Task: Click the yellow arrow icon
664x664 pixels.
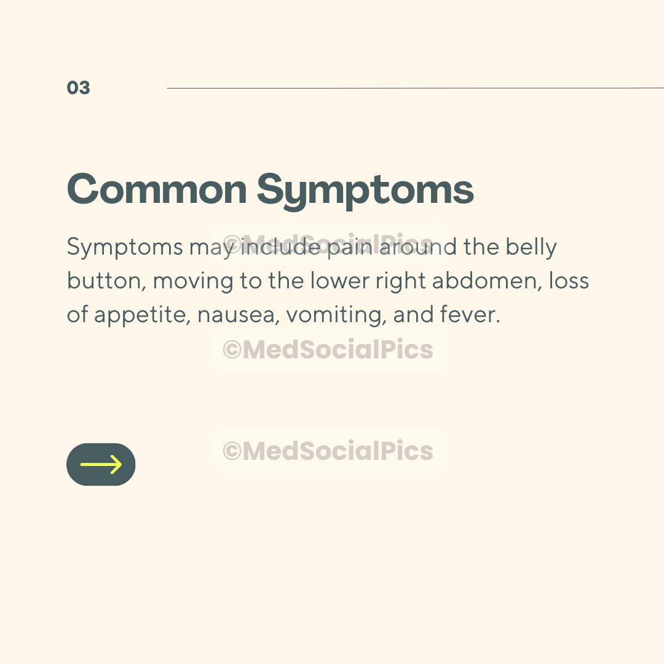Action: tap(101, 465)
